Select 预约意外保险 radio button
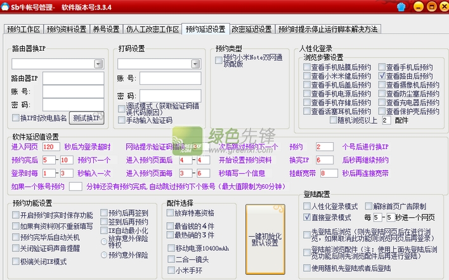Screen dimensions: 449x280 pyautogui.click(x=104, y=255)
